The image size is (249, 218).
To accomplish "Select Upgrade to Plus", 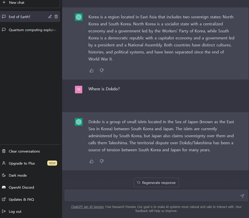I will click(30, 163).
